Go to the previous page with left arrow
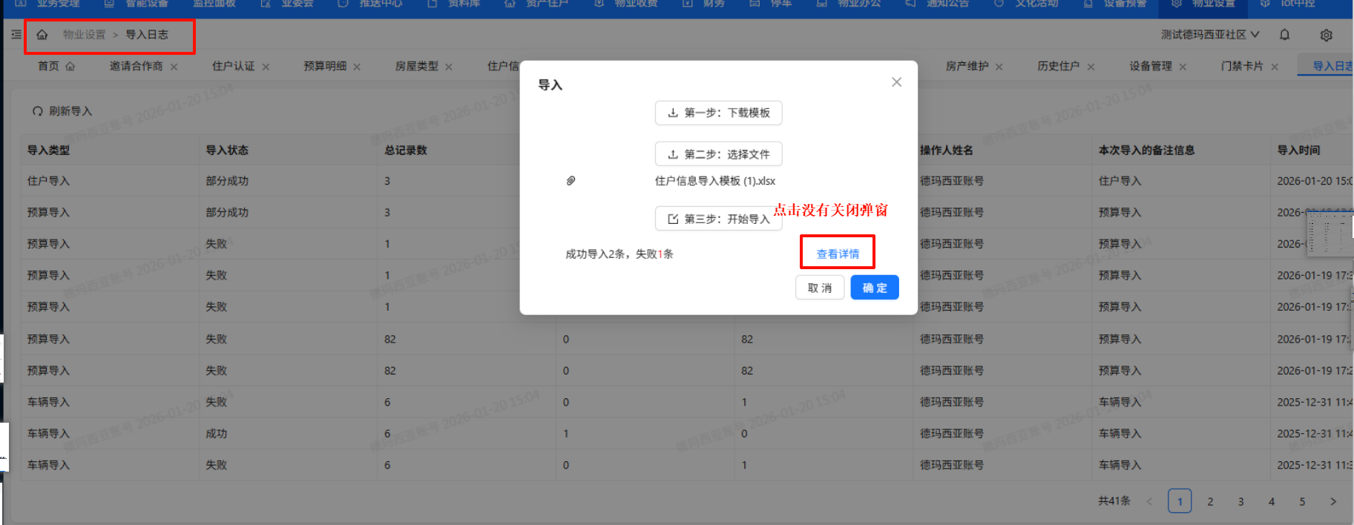The height and width of the screenshot is (525, 1354). (x=1149, y=502)
